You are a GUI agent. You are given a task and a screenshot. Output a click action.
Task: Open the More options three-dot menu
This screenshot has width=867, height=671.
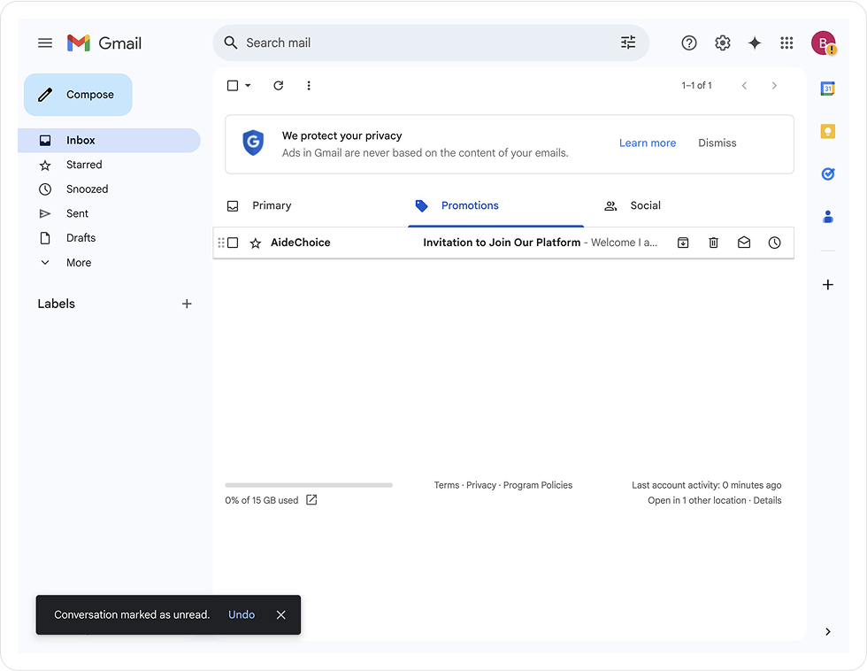pyautogui.click(x=309, y=85)
